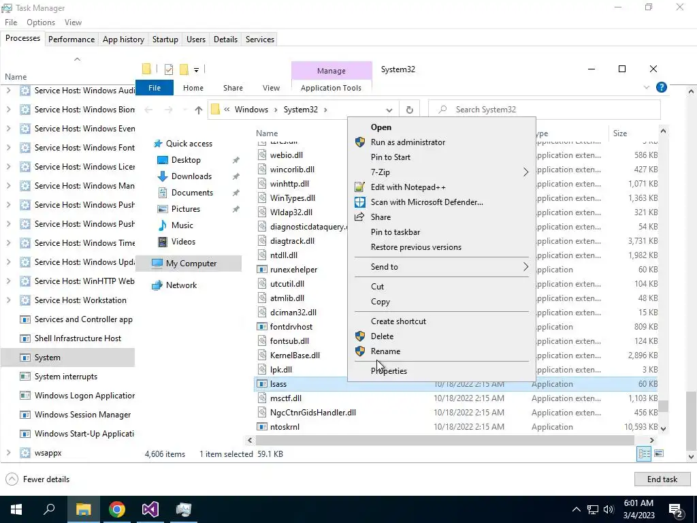This screenshot has height=523, width=697.
Task: Click End task button
Action: tap(662, 479)
